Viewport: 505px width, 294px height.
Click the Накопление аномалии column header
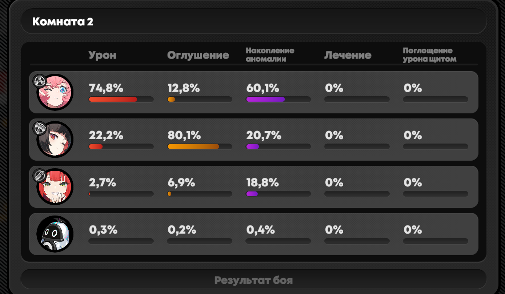[x=270, y=55]
